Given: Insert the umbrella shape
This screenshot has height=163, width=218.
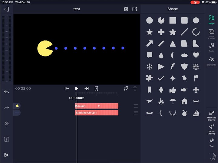Looking at the screenshot, I should click(x=173, y=101).
